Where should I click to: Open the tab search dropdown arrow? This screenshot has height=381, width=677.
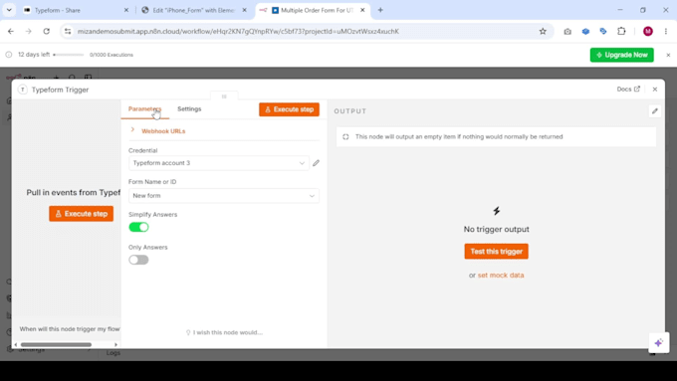9,10
